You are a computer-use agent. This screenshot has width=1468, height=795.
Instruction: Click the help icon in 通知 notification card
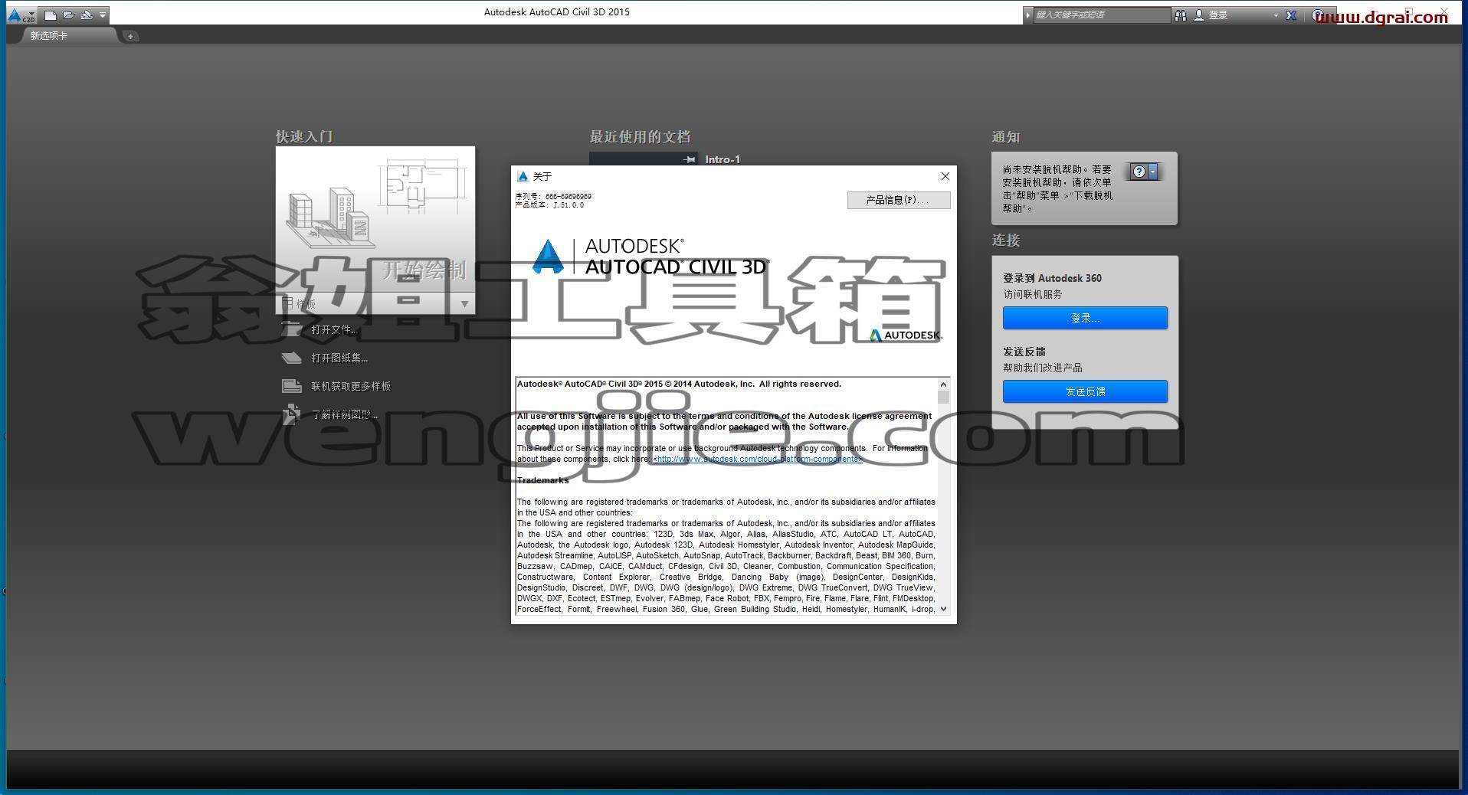pyautogui.click(x=1139, y=172)
